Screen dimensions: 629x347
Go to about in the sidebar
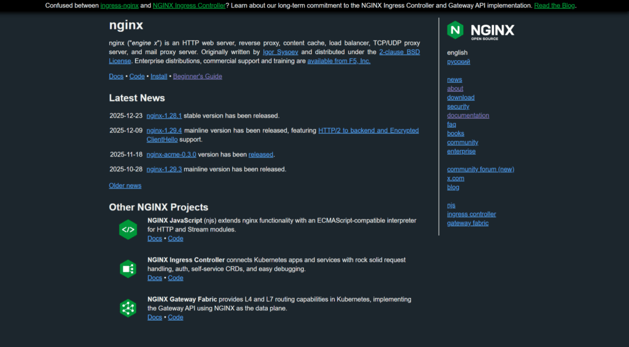(455, 88)
